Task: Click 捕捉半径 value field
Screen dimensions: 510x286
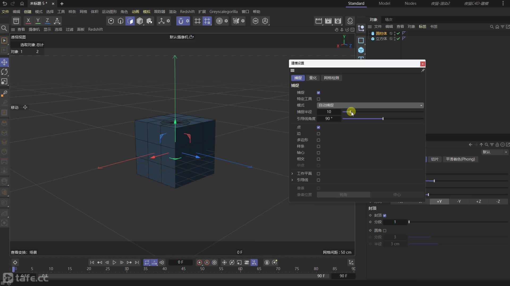Action: click(x=329, y=112)
